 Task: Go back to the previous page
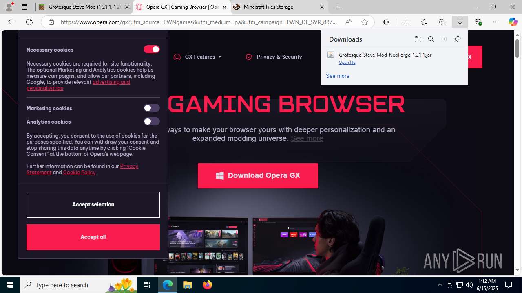11,22
